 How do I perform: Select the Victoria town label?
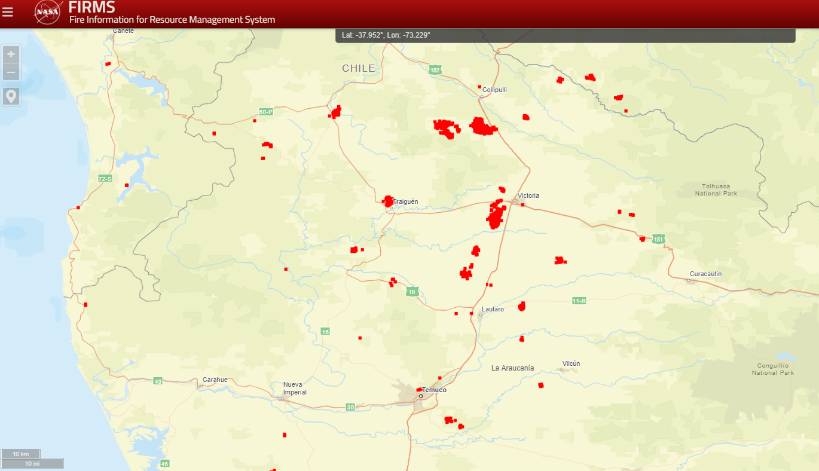coord(528,195)
